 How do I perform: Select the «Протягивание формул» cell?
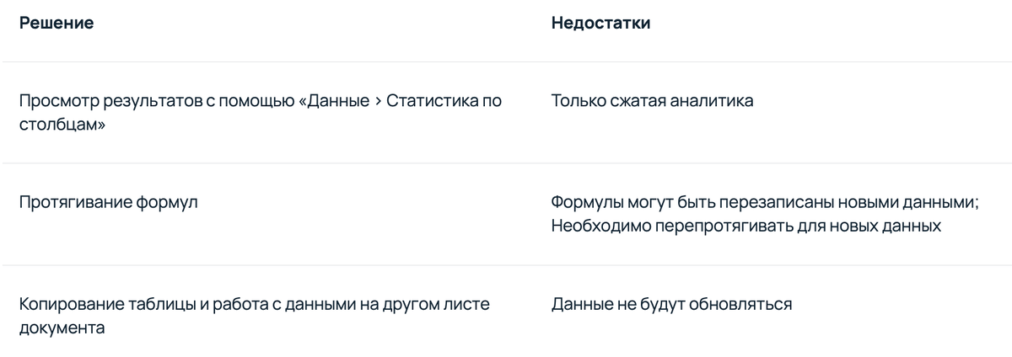tap(109, 203)
